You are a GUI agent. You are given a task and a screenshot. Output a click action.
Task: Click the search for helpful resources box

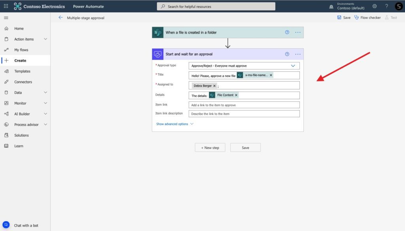click(x=216, y=6)
